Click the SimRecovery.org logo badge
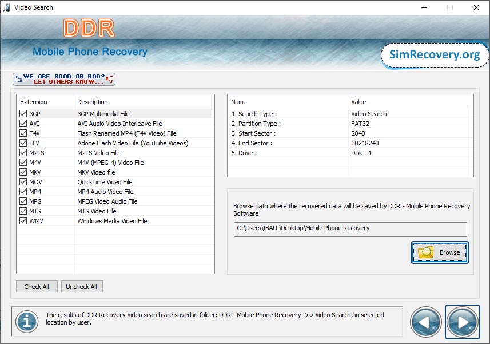 pos(435,55)
